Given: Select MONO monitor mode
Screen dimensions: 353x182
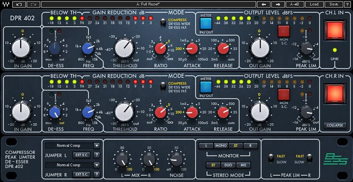Looking at the screenshot, I should click(x=221, y=146).
